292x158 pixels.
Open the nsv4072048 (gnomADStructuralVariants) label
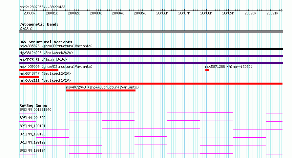pos(102,87)
